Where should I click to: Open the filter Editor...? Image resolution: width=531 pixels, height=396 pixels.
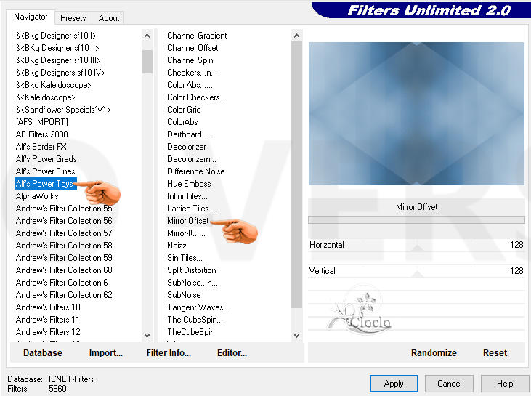click(x=232, y=353)
